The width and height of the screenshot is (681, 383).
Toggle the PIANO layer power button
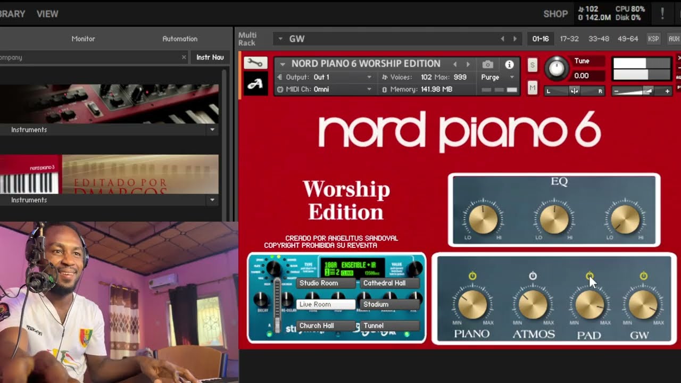pyautogui.click(x=472, y=276)
